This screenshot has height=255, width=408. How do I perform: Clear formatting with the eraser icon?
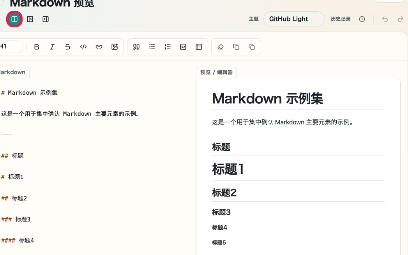(x=220, y=47)
